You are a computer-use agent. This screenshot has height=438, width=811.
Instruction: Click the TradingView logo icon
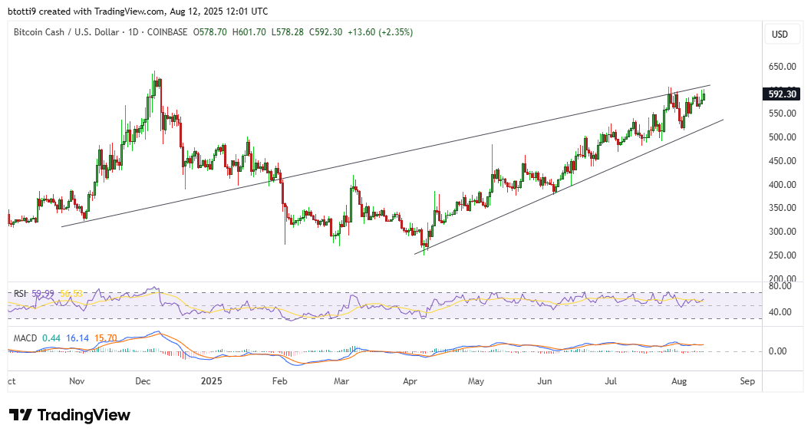point(21,415)
